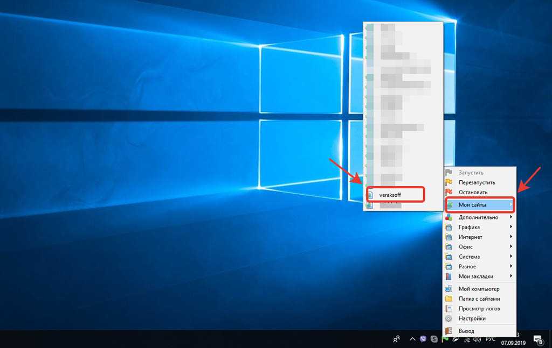Open Skype from the system tray
This screenshot has width=552, height=348.
pyautogui.click(x=434, y=339)
